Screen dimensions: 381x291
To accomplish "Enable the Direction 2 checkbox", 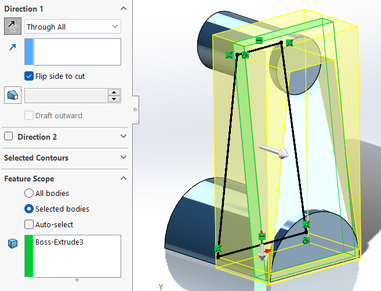I will click(x=9, y=137).
